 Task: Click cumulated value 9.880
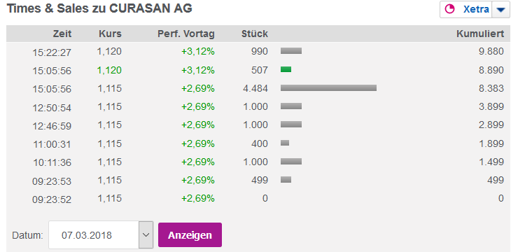click(x=491, y=52)
